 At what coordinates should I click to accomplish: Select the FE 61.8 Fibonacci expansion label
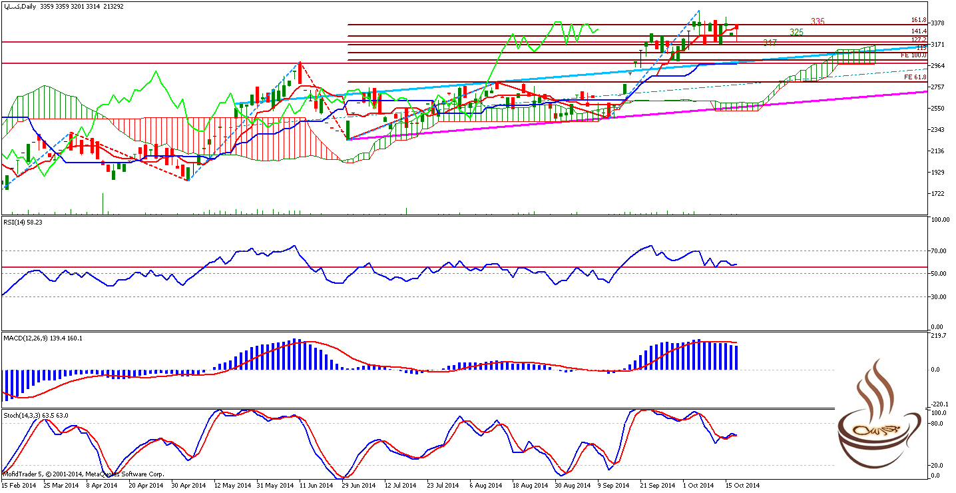(x=915, y=77)
